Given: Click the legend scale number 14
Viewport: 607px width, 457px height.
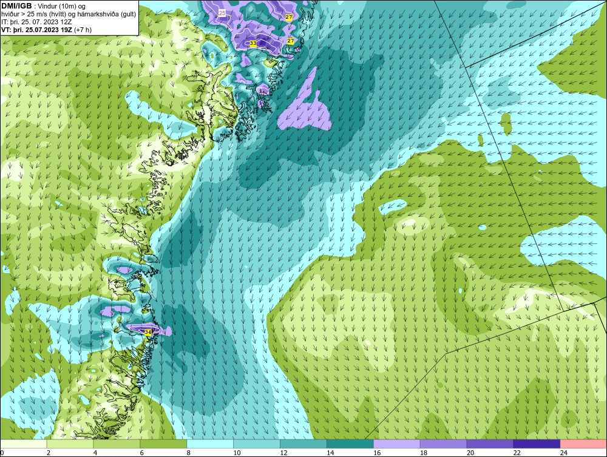Looking at the screenshot, I should point(330,453).
